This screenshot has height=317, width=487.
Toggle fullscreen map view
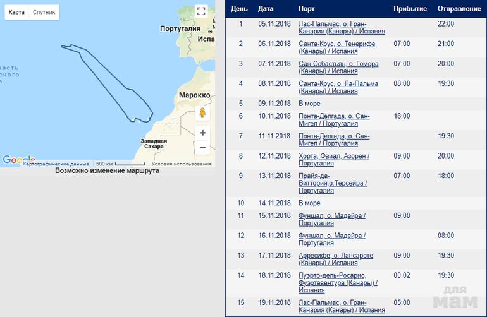(201, 11)
